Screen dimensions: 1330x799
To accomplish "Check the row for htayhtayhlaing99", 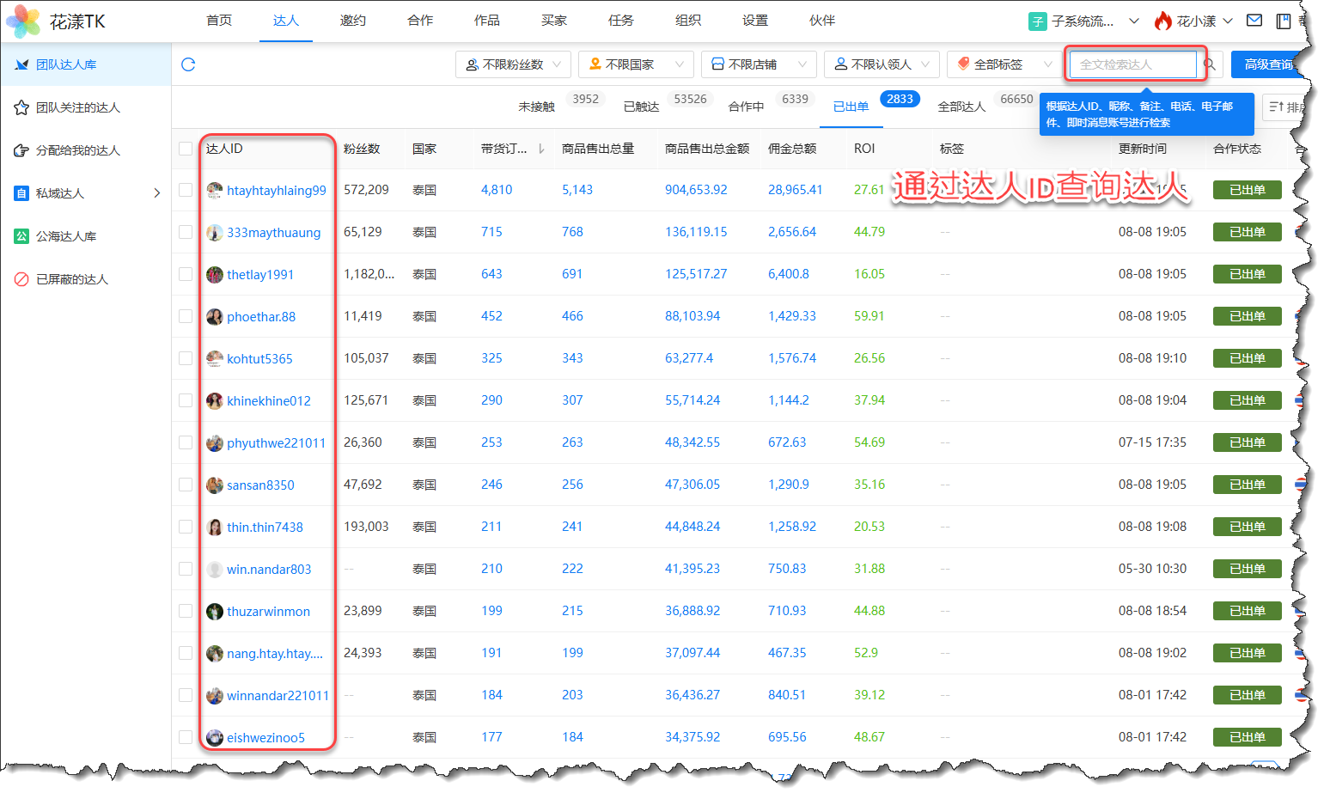I will click(x=186, y=190).
